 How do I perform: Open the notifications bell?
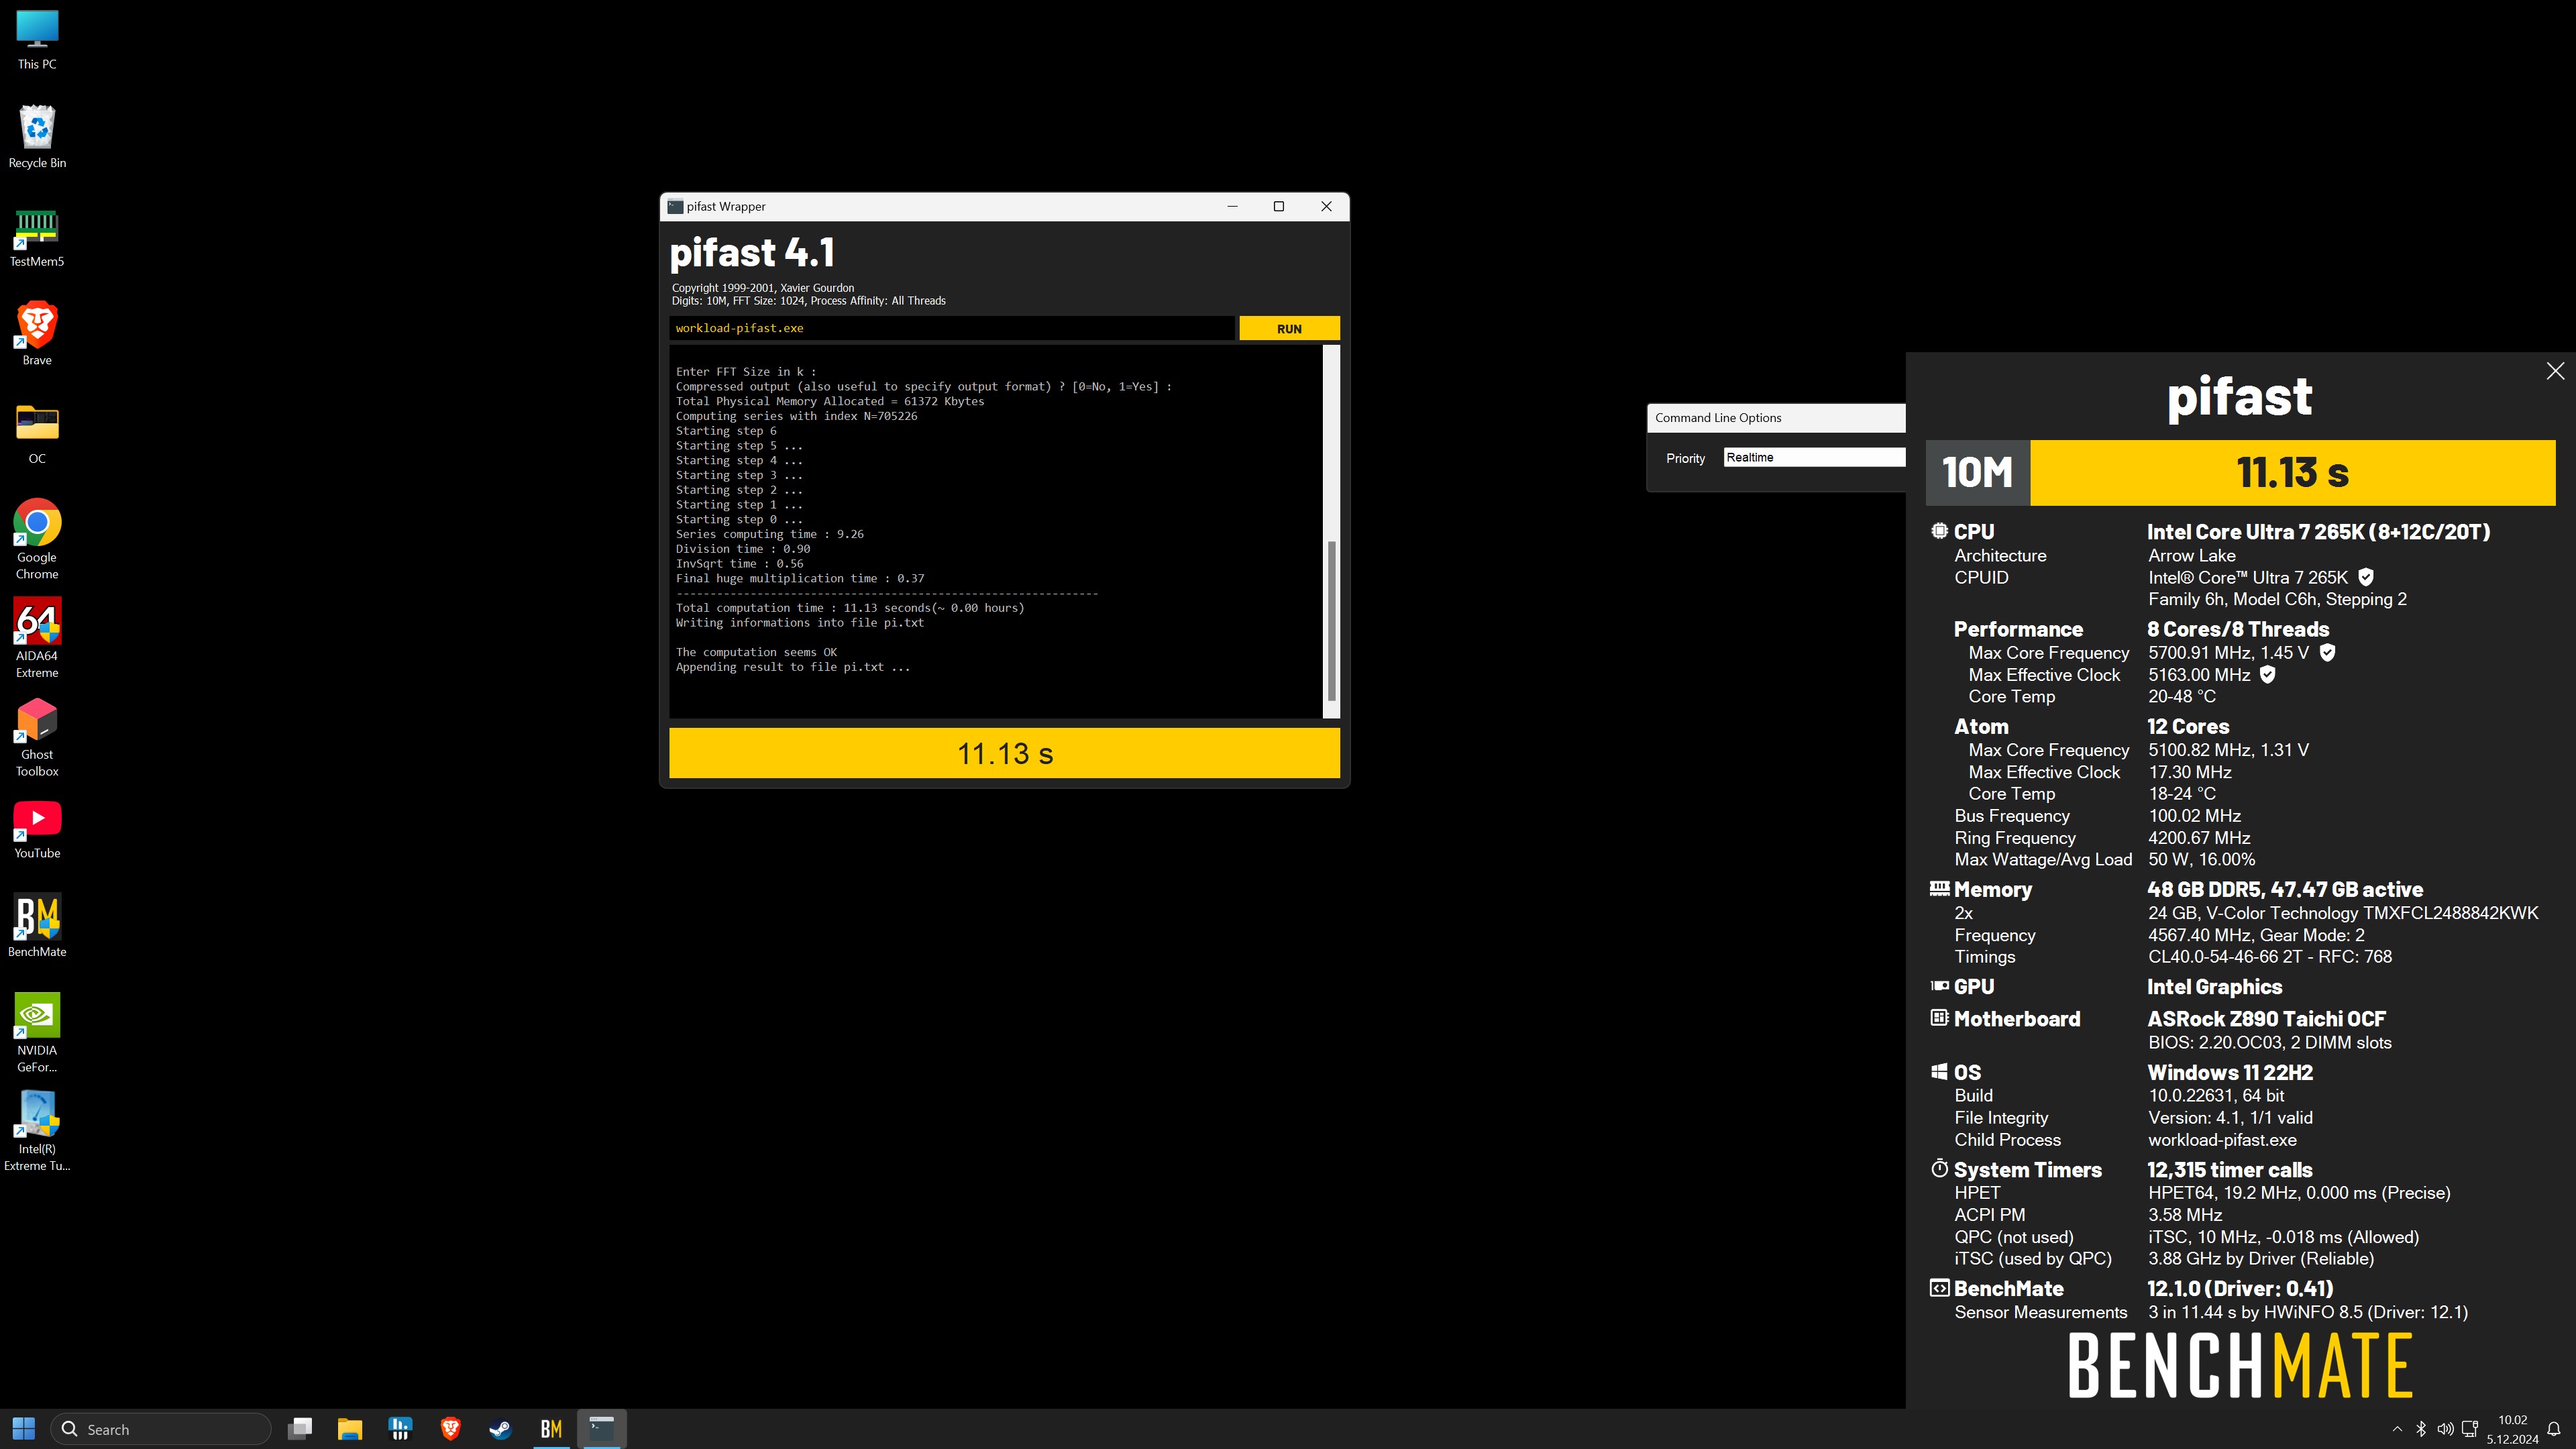(2554, 1429)
